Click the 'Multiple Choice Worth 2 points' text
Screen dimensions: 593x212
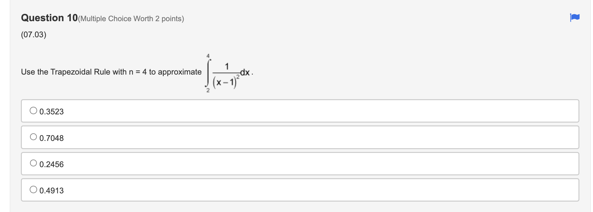(x=131, y=19)
